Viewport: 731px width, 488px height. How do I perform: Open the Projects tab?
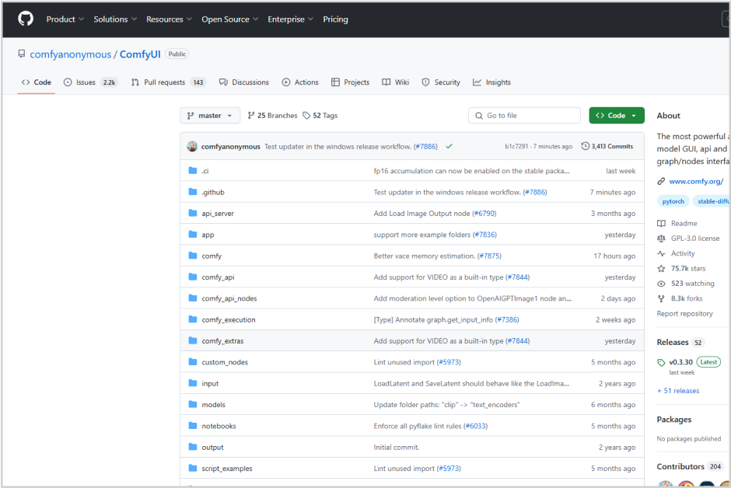pos(350,82)
